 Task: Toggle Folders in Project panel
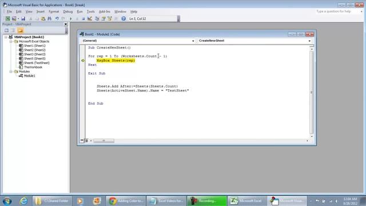point(20,30)
